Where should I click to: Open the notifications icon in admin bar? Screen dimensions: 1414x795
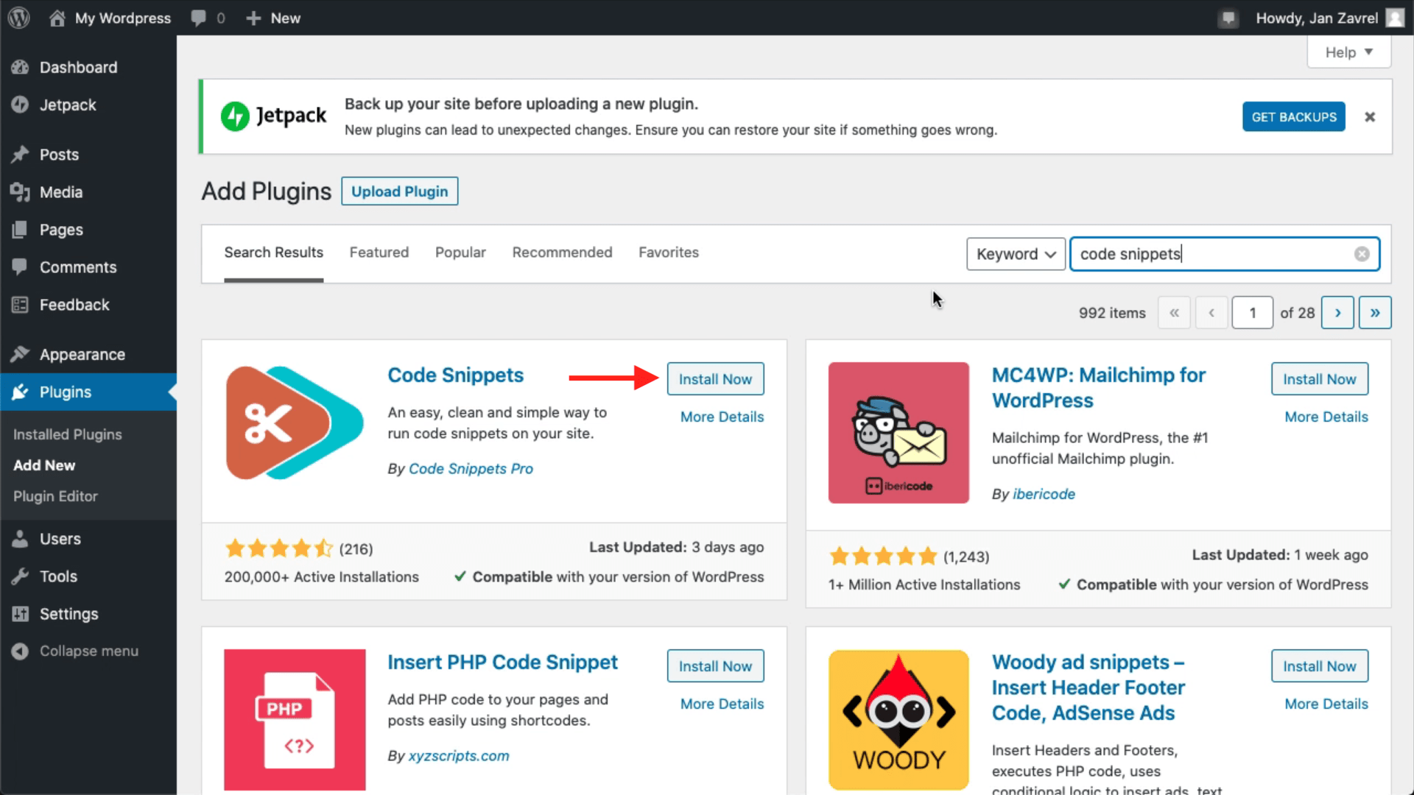coord(1228,18)
